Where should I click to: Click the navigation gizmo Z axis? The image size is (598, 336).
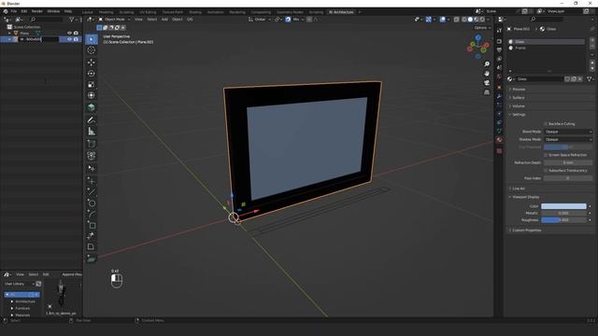pyautogui.click(x=477, y=37)
